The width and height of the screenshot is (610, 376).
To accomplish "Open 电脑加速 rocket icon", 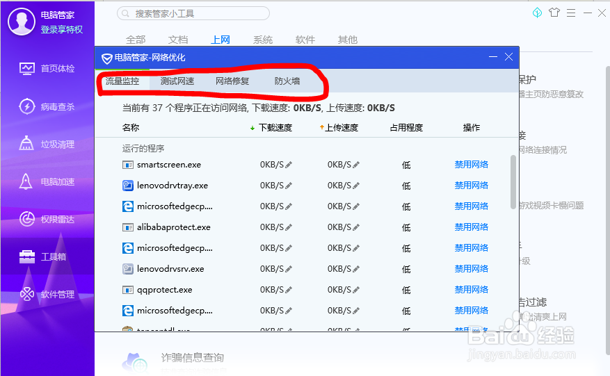I will pos(26,181).
